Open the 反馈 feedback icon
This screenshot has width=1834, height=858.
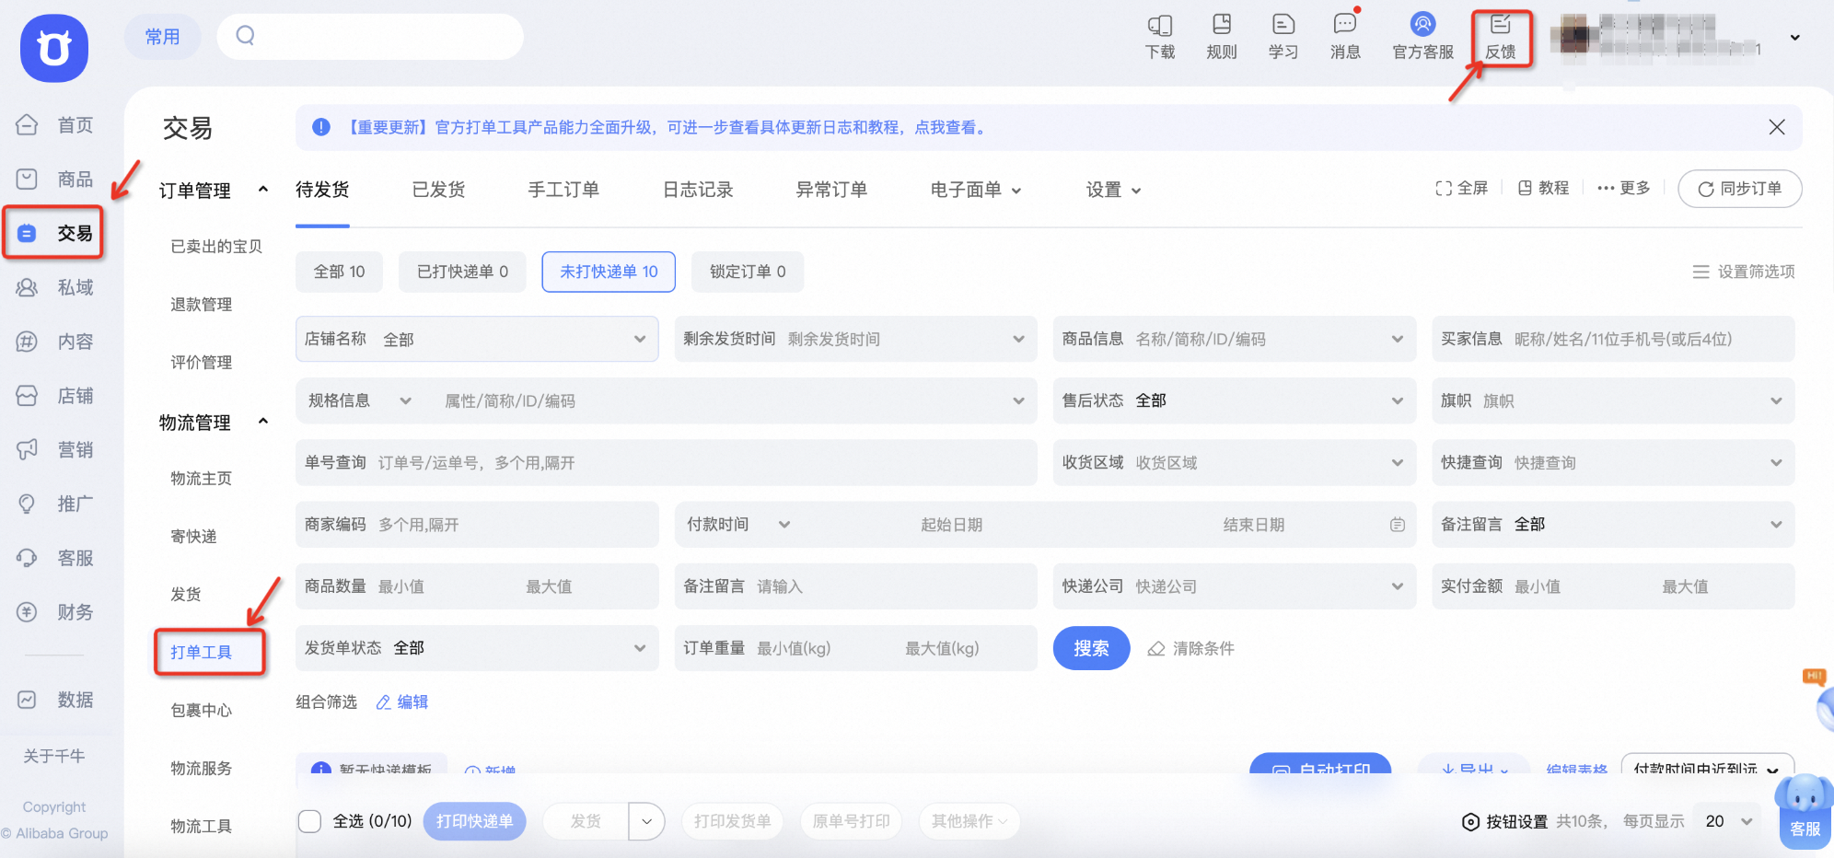pos(1501,37)
